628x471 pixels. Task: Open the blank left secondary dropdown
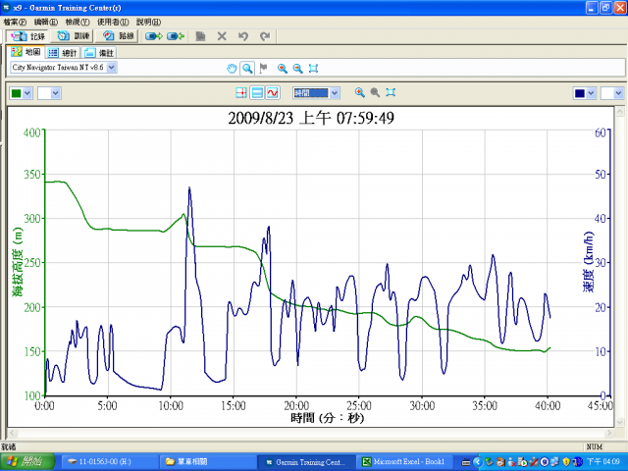55,93
